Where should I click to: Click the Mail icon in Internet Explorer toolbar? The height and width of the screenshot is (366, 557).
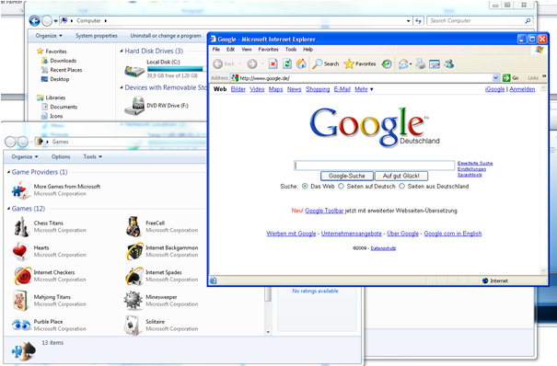[403, 63]
